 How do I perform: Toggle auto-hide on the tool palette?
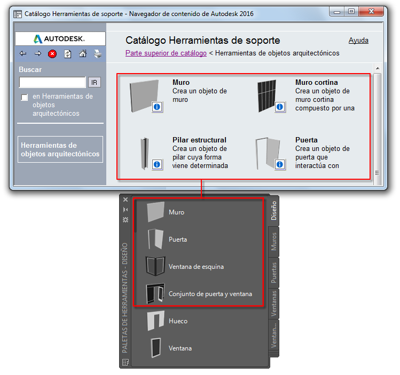[126, 210]
